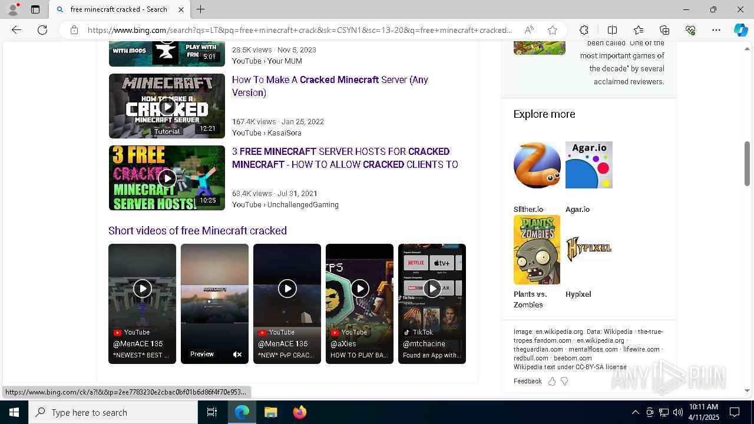Play the Cracked Minecraft Server tutorial thumbnail
754x424 pixels.
[167, 106]
